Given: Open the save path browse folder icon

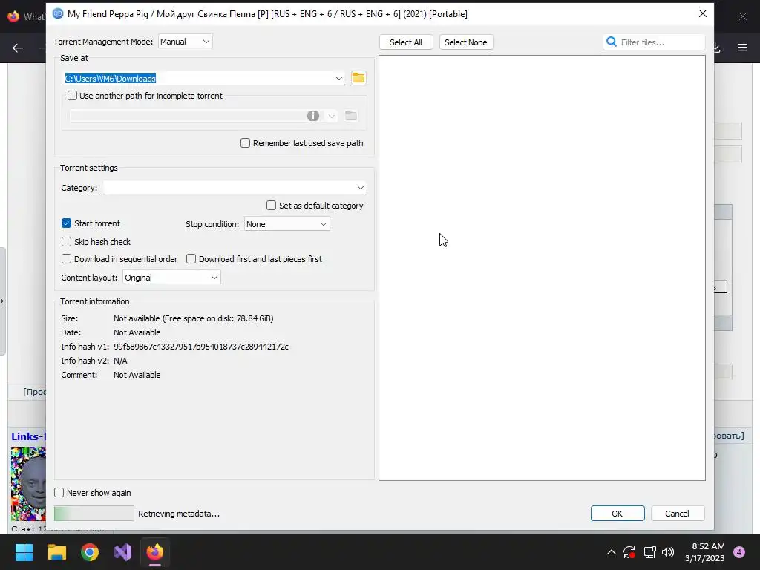Looking at the screenshot, I should (358, 78).
